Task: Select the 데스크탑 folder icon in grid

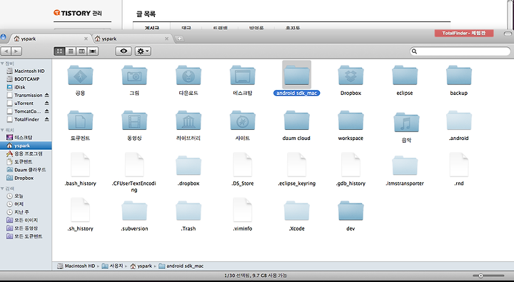Action: pyautogui.click(x=243, y=75)
